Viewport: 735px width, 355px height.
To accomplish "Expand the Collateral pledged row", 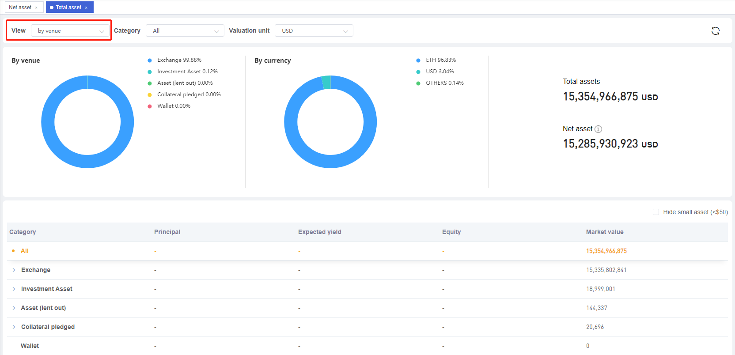I will coord(14,327).
